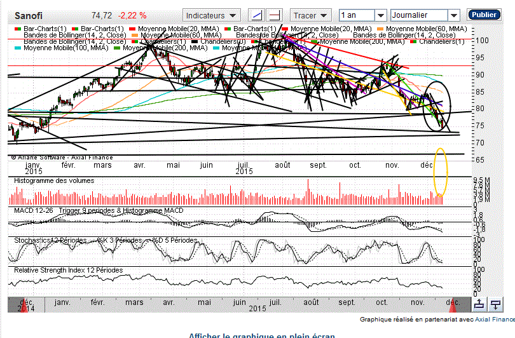Image resolution: width=515 pixels, height=338 pixels.
Task: Select the horizontal line drawing tool
Action: pyautogui.click(x=274, y=15)
